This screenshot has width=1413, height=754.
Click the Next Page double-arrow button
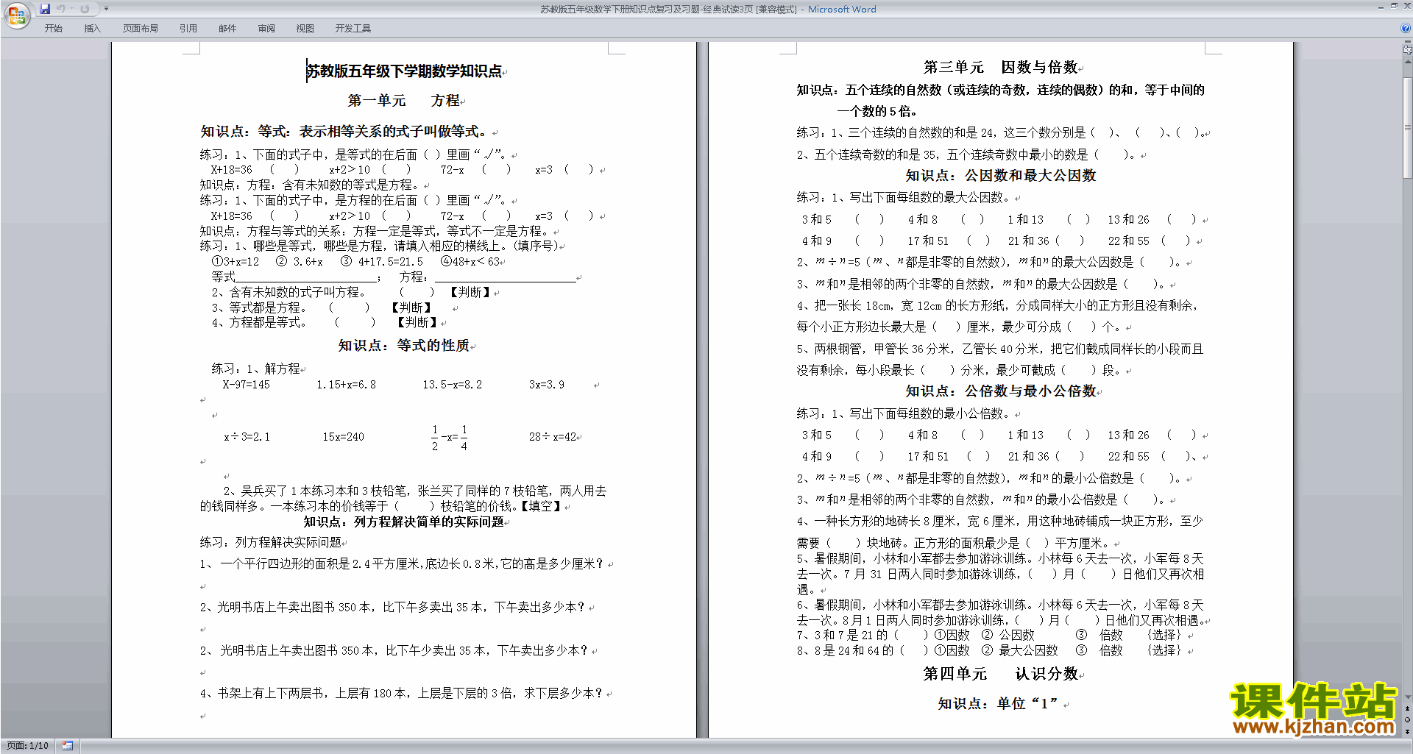(x=1408, y=731)
